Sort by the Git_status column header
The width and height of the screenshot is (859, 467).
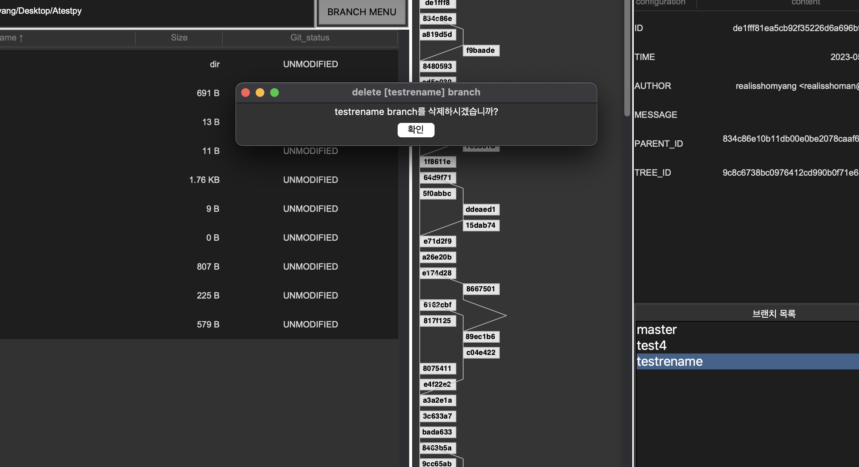(x=310, y=38)
